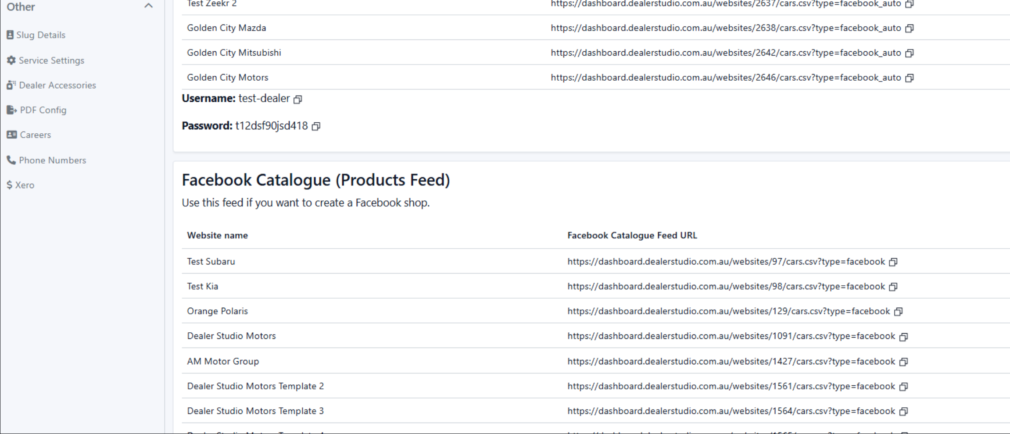Copy the Template 3 catalogue URL
The width and height of the screenshot is (1010, 434).
coord(903,411)
